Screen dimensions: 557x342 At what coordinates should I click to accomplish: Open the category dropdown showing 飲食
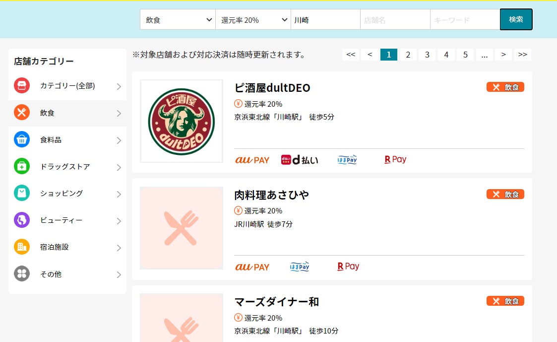[x=177, y=19]
